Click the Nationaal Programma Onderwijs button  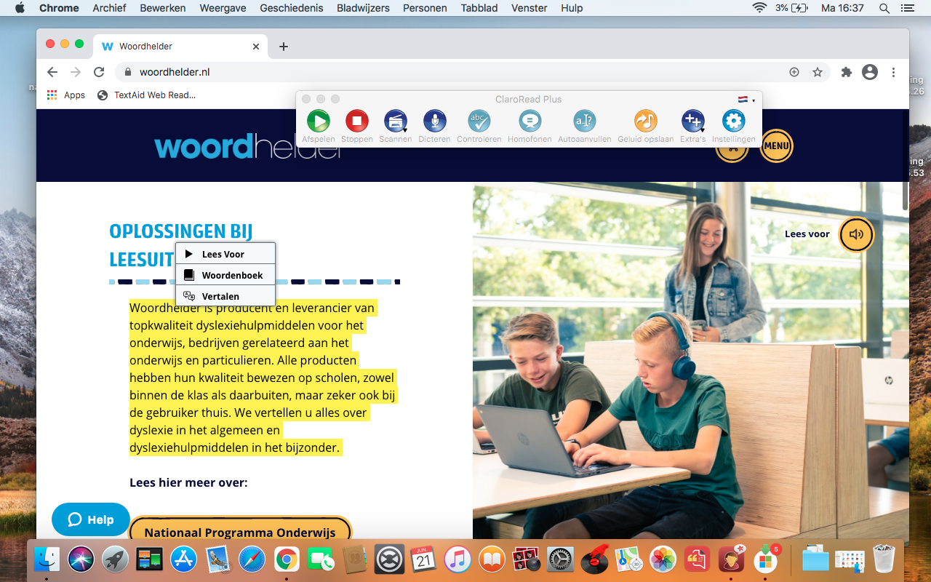pos(240,533)
